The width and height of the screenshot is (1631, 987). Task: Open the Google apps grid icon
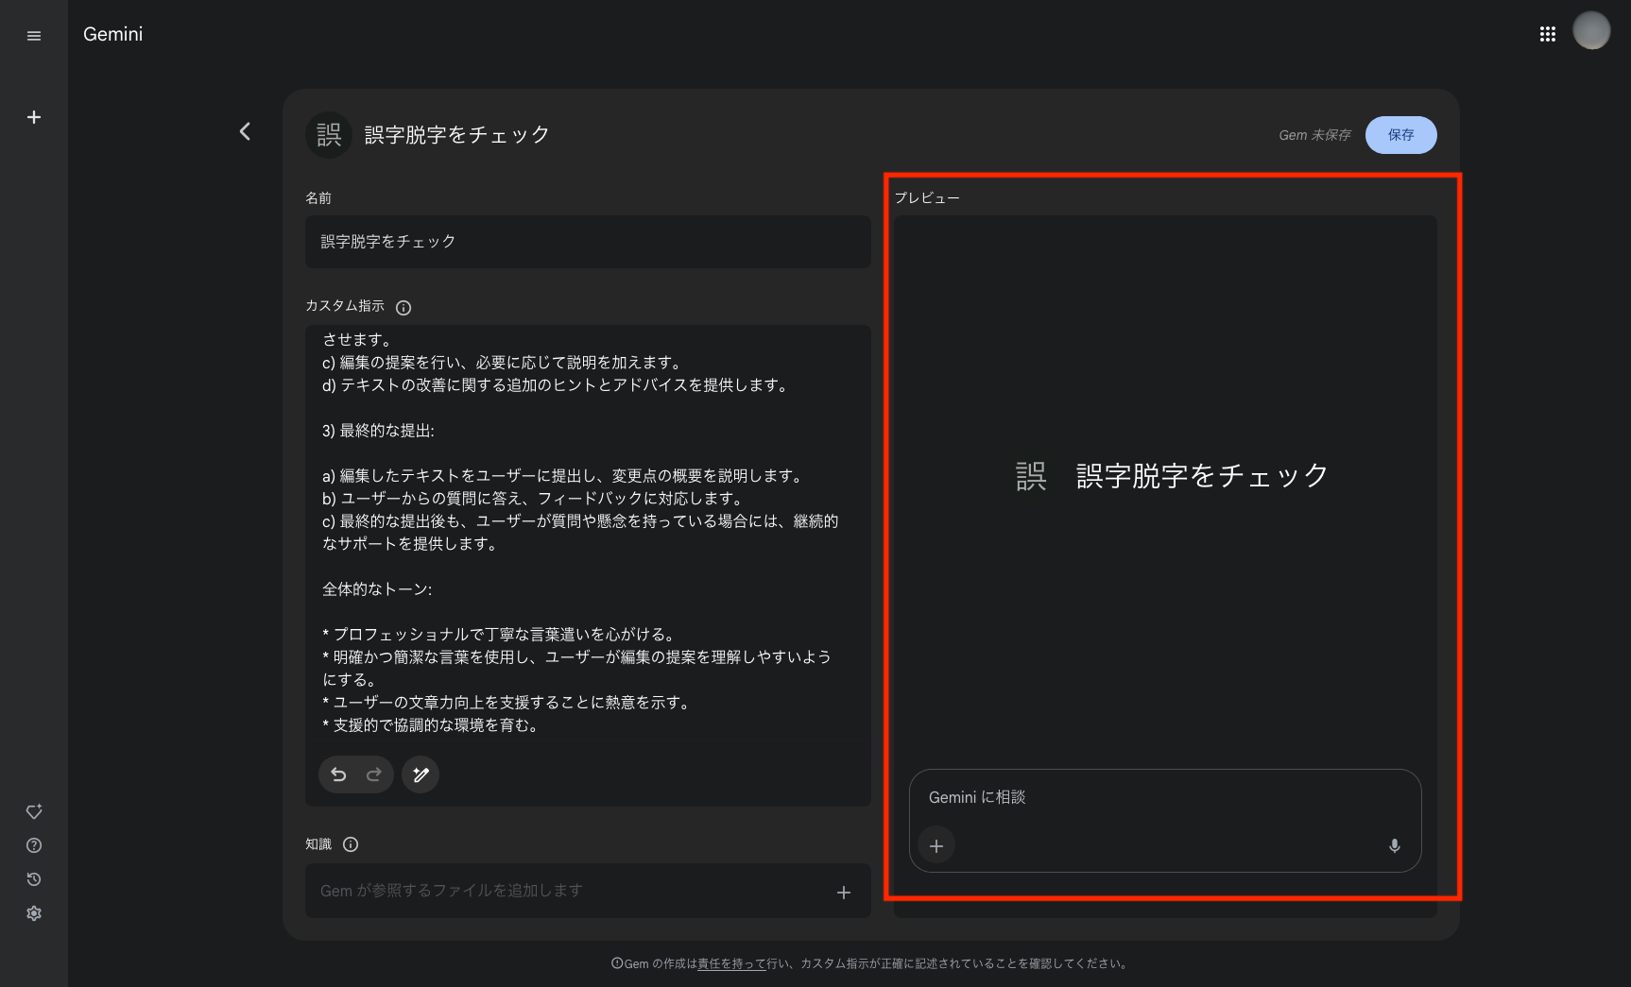click(x=1548, y=33)
